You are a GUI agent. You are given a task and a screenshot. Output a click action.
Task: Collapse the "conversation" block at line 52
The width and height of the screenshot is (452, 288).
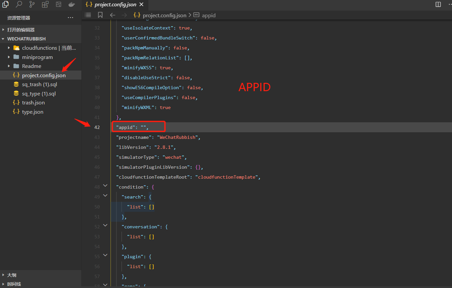point(105,225)
